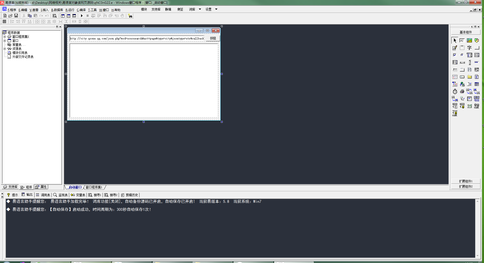Switch to the 窗口程序集1 tab
484x263 pixels.
[x=94, y=187]
